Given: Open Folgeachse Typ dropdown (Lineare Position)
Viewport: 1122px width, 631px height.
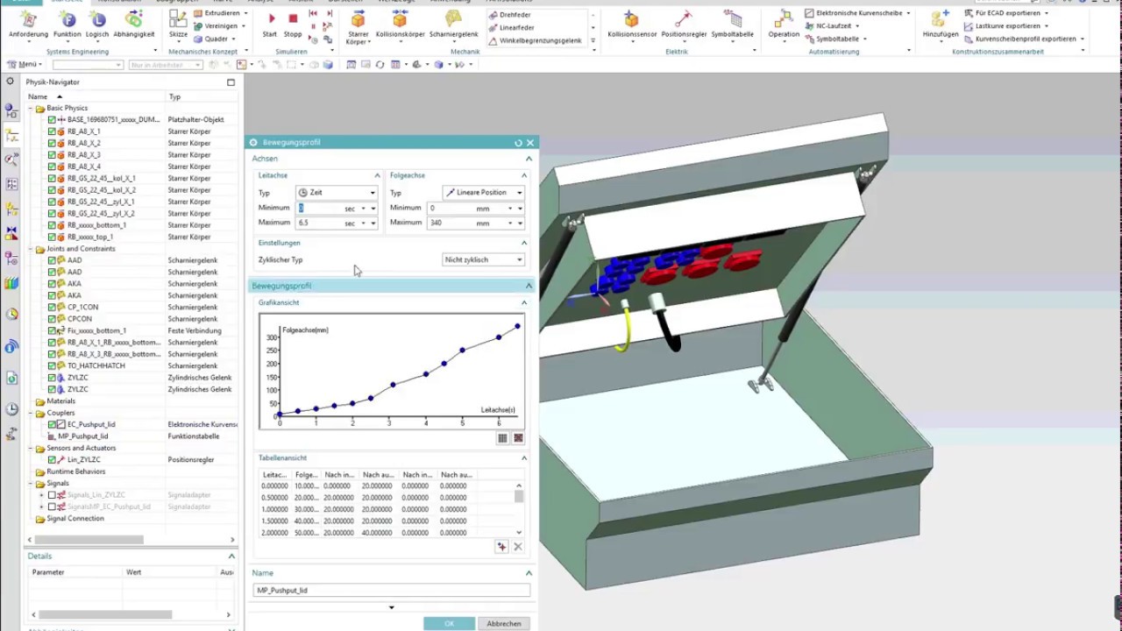Looking at the screenshot, I should pyautogui.click(x=483, y=193).
